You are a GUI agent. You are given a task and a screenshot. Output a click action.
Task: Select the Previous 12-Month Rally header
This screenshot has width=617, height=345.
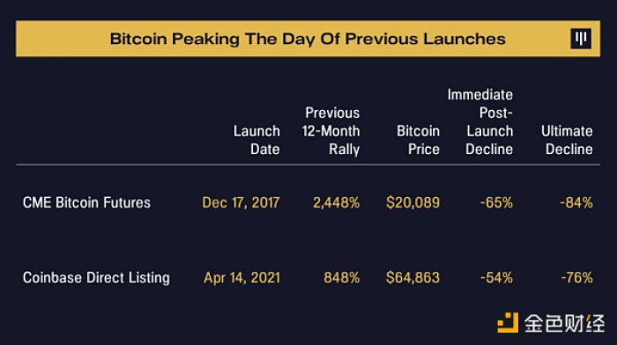(x=331, y=131)
